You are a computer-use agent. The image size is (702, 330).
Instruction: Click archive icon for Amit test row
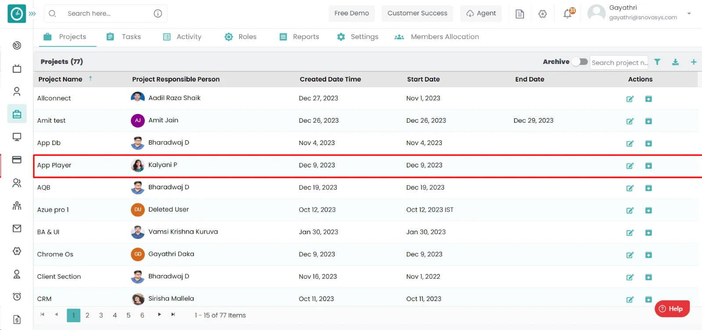[x=648, y=121]
